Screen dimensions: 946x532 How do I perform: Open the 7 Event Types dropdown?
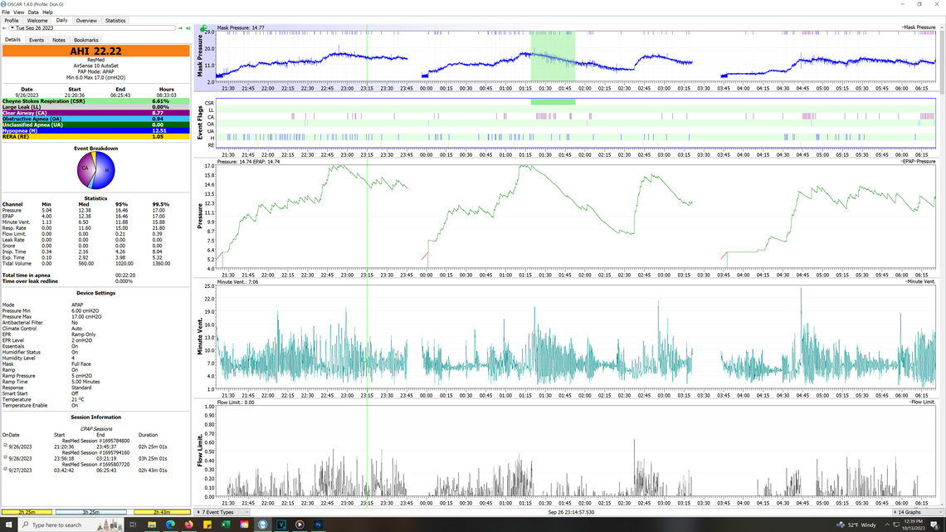coord(222,512)
